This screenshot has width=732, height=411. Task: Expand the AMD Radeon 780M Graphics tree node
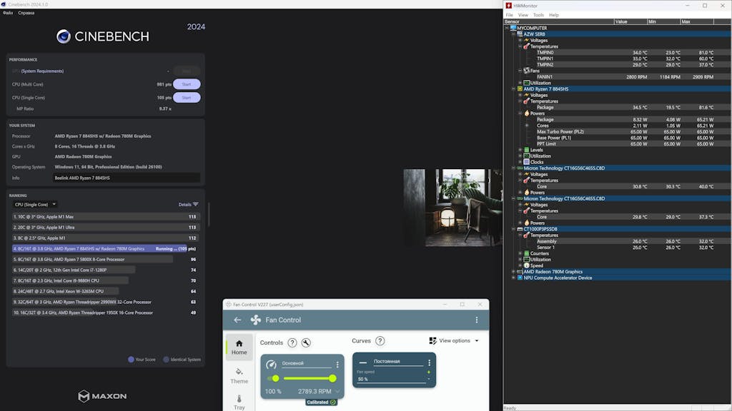tap(513, 272)
